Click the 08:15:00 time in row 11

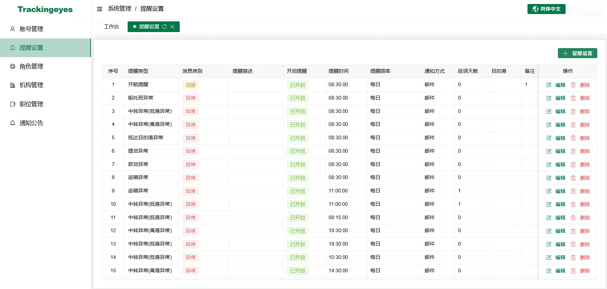pyautogui.click(x=338, y=218)
